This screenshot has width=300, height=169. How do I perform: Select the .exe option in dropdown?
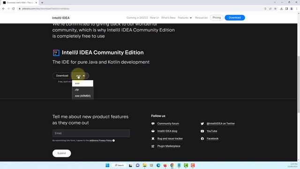pyautogui.click(x=82, y=84)
